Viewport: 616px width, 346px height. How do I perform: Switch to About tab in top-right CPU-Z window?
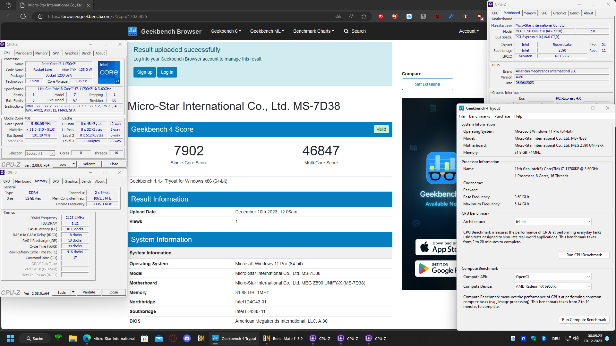coord(588,13)
